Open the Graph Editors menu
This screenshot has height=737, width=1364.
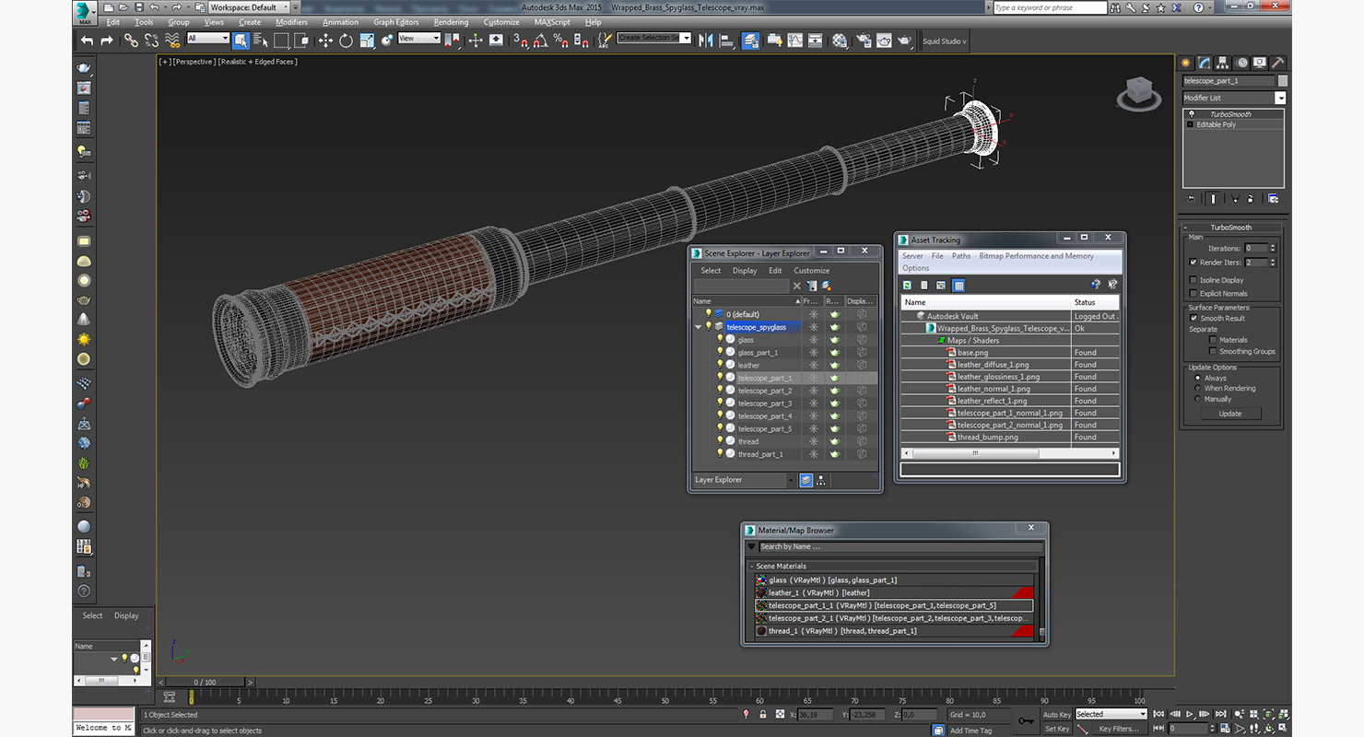click(x=396, y=22)
